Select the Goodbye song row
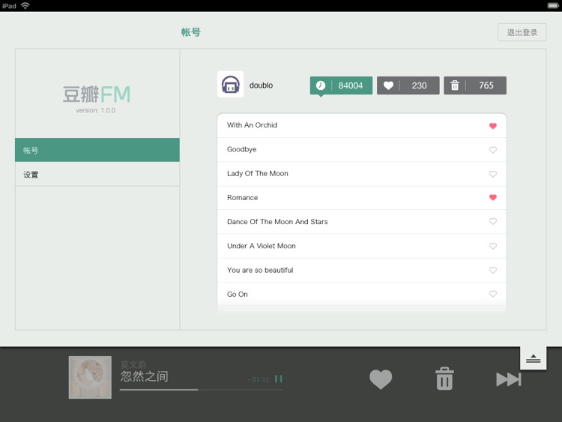 (362, 149)
